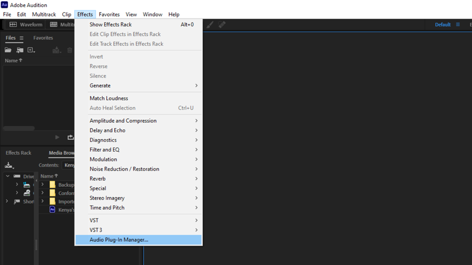Expand the Shortcuts tree node

[x=7, y=201]
